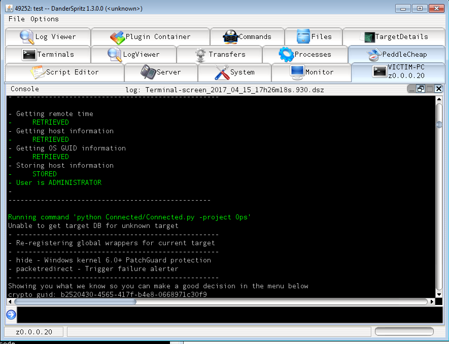
Task: Click the Plugin Container checkmark icon
Action: (117, 37)
